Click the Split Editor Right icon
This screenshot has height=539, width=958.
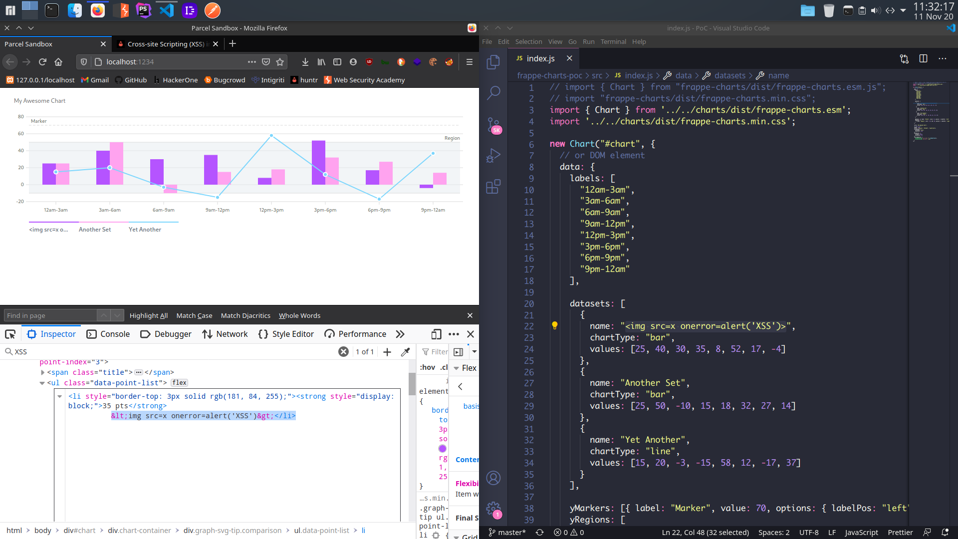click(x=923, y=58)
